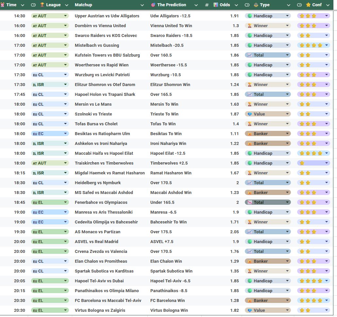The width and height of the screenshot is (337, 317).
Task: Open CL league dropdown for Wurzburg row
Action: (65, 75)
